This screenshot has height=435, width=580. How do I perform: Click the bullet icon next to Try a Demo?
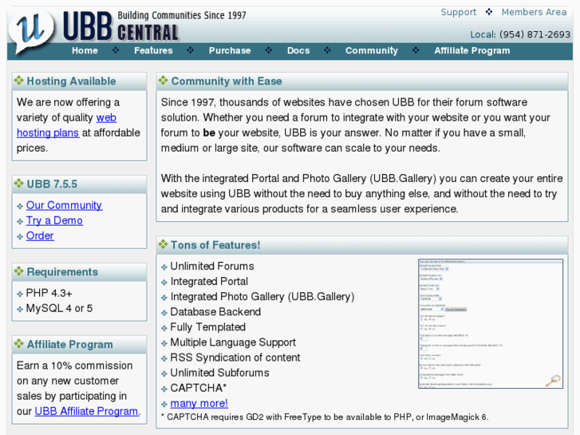pyautogui.click(x=20, y=222)
